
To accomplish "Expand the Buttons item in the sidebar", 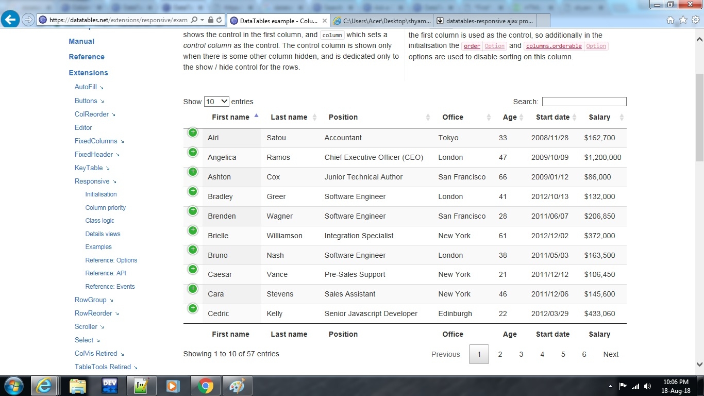I will (102, 101).
